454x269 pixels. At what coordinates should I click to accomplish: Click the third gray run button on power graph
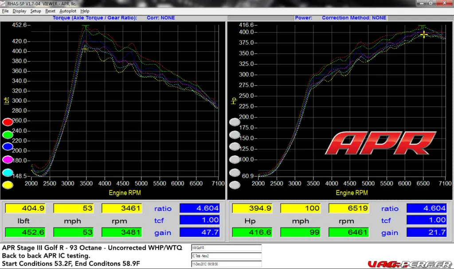pos(235,147)
